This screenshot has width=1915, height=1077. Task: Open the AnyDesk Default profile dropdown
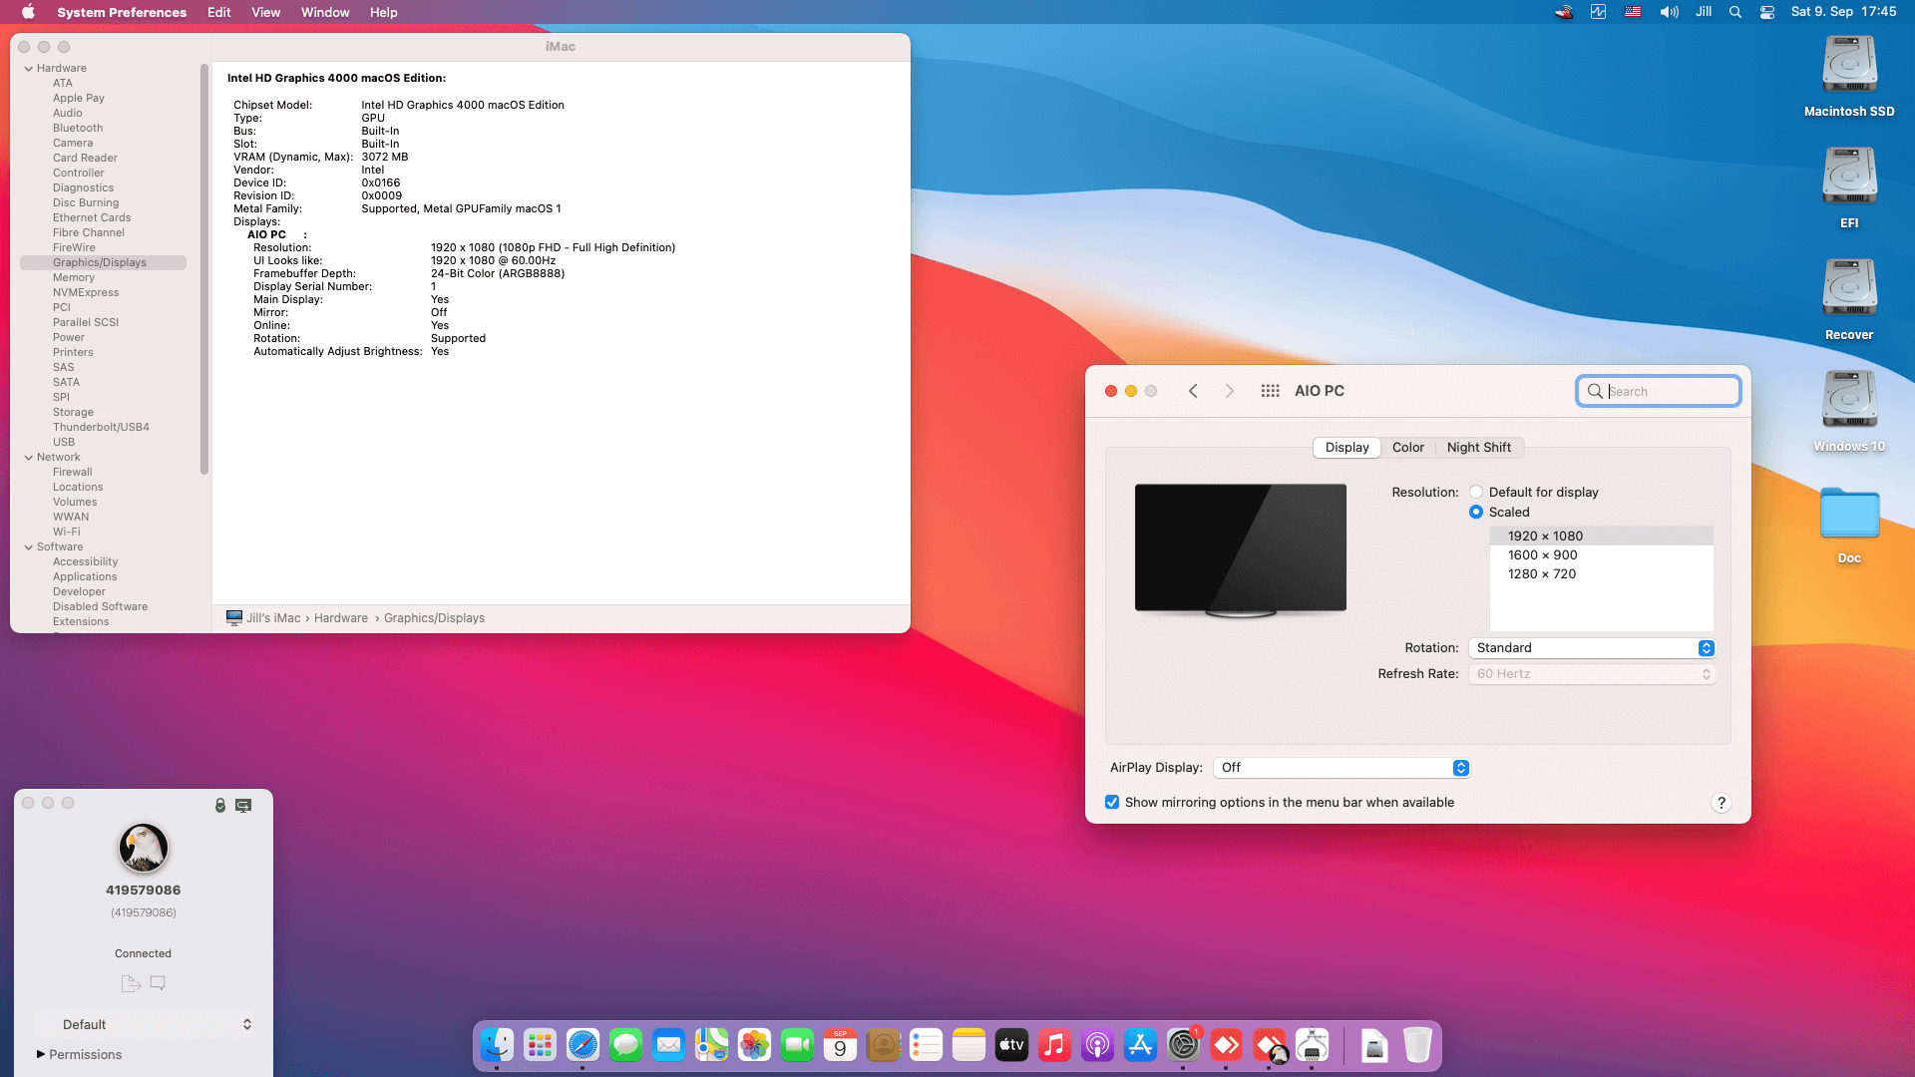(145, 1024)
